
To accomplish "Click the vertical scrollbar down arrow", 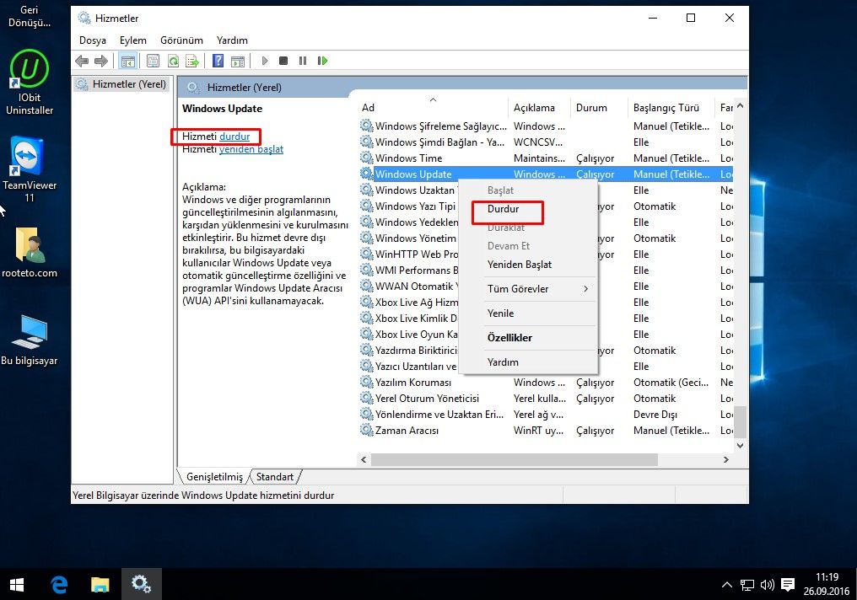I will pyautogui.click(x=741, y=445).
